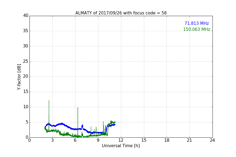Click y-axis tick label '10'
236x157 pixels.
point(26,107)
